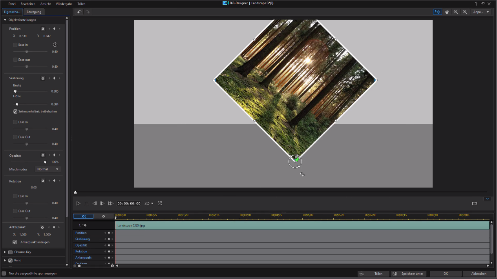
Task: Add a keyframe diamond for Position
Action: [x=54, y=29]
